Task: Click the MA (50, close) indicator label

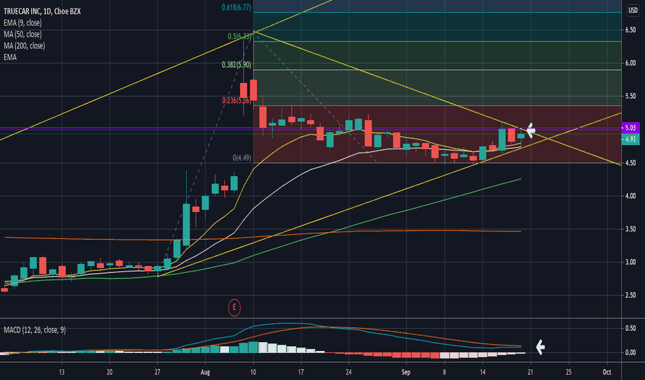Action: 23,34
